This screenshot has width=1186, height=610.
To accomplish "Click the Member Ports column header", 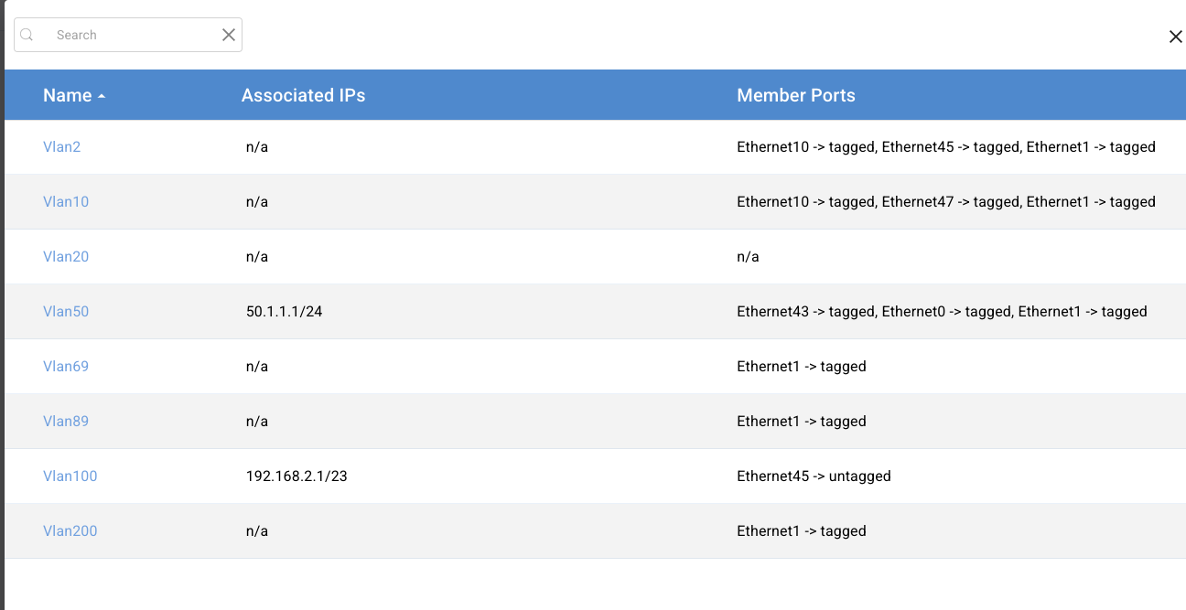I will point(796,95).
